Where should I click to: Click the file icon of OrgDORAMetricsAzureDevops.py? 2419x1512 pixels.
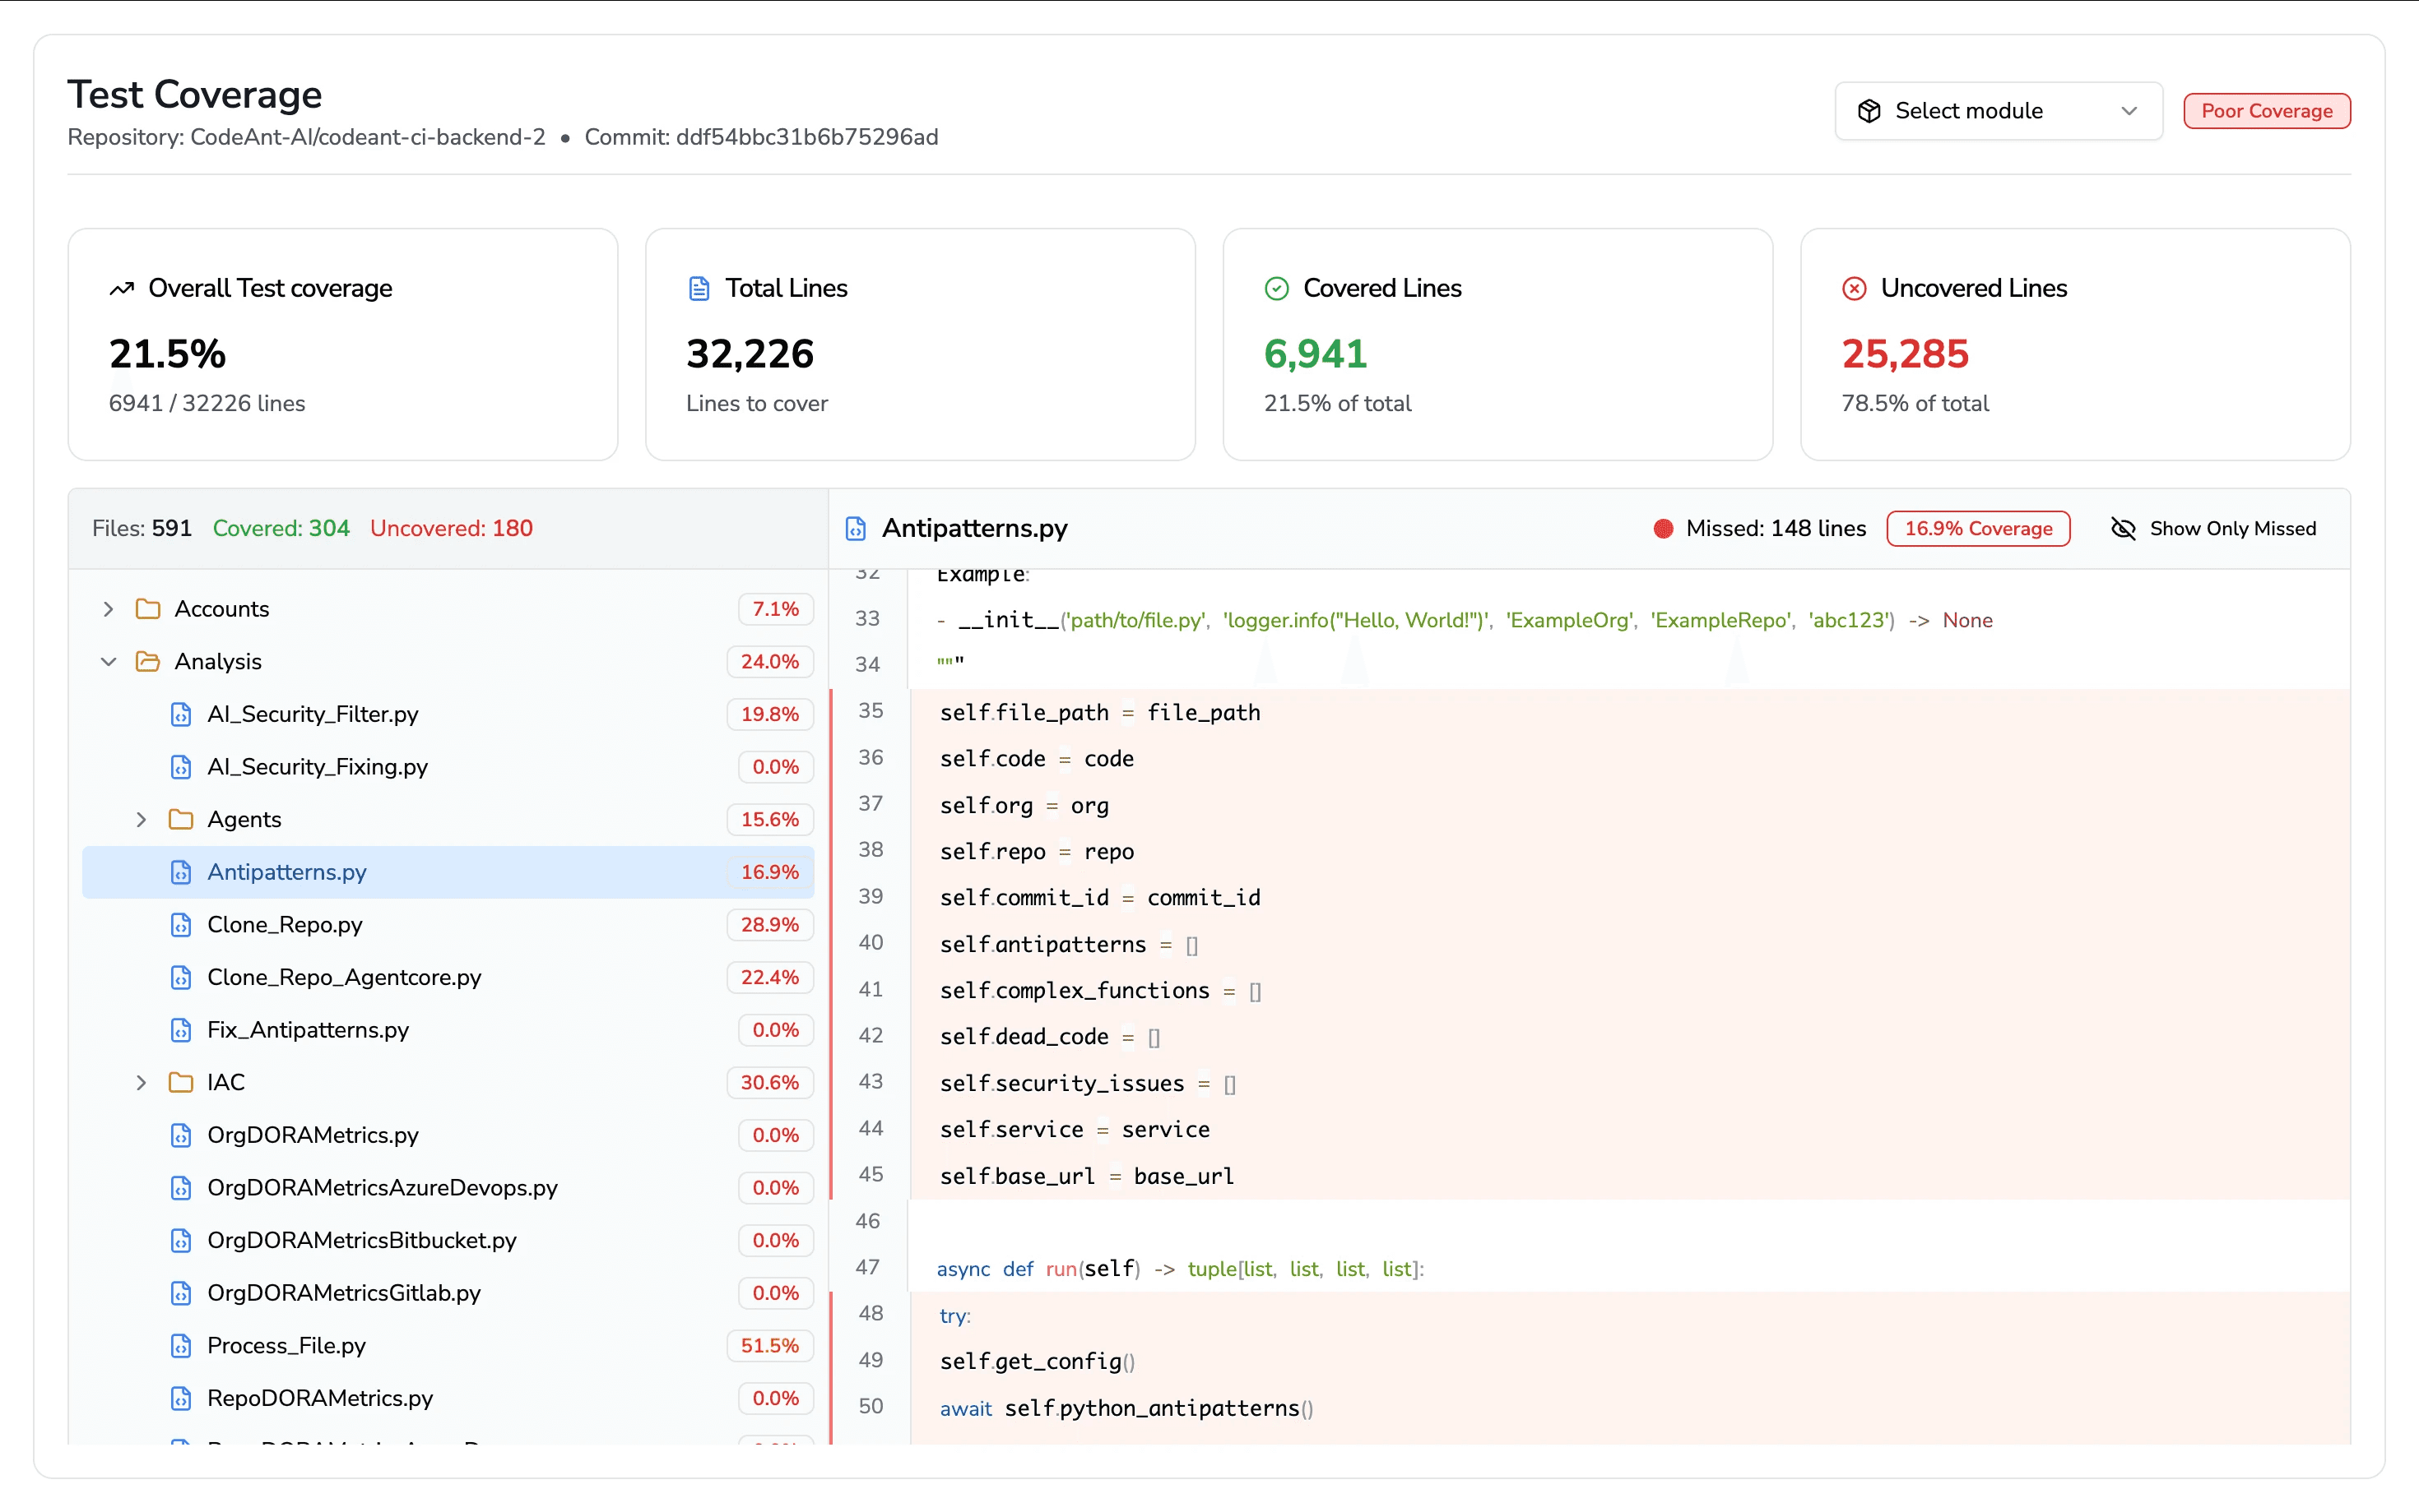coord(181,1188)
